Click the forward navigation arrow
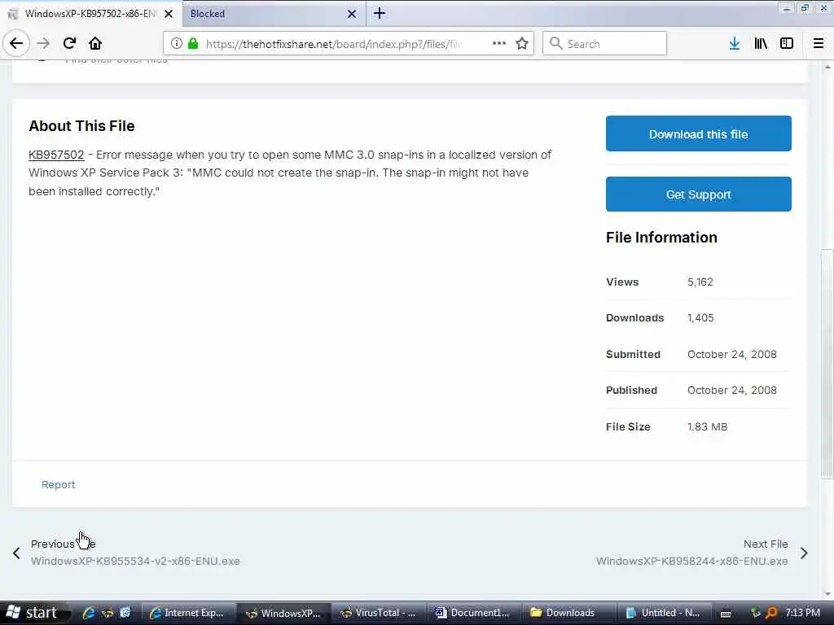The width and height of the screenshot is (834, 625). (43, 43)
